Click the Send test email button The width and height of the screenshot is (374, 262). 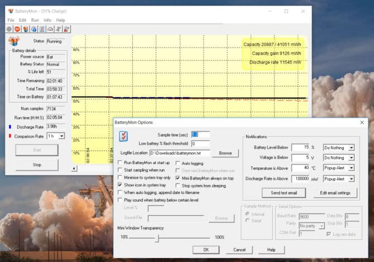(x=287, y=193)
